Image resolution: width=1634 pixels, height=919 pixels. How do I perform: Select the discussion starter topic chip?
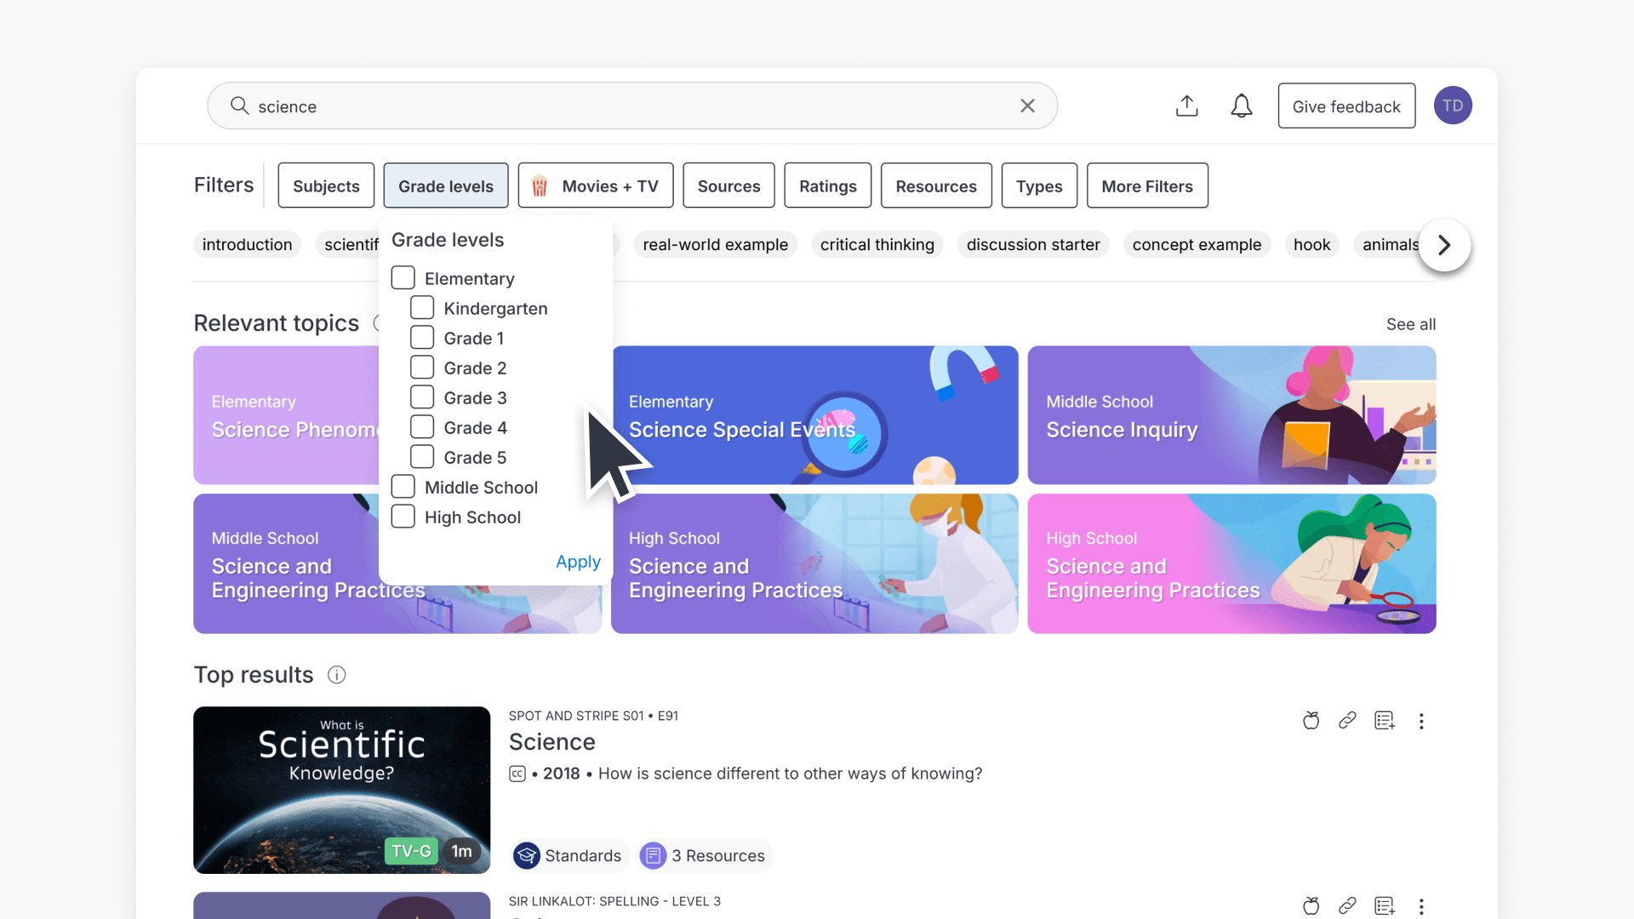click(x=1032, y=244)
